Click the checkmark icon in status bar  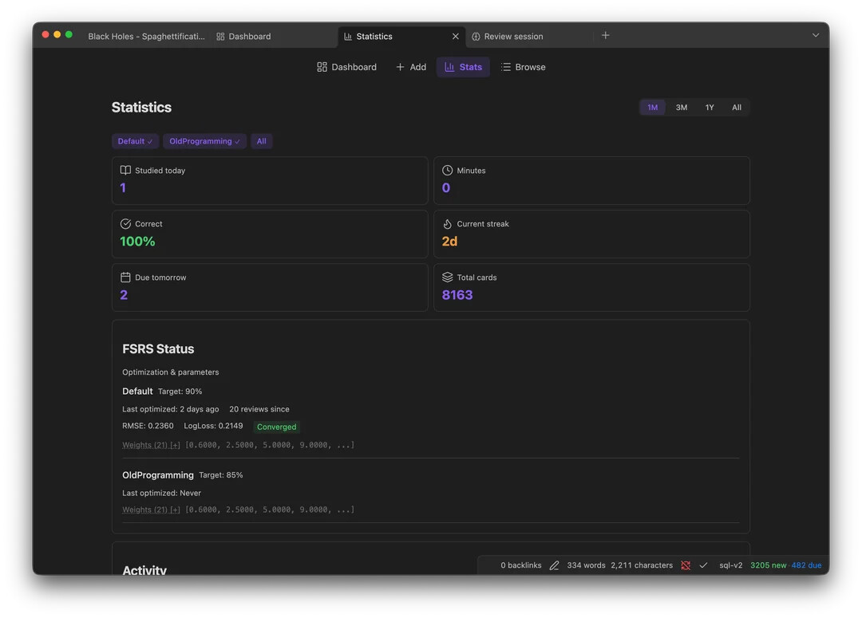click(x=703, y=565)
